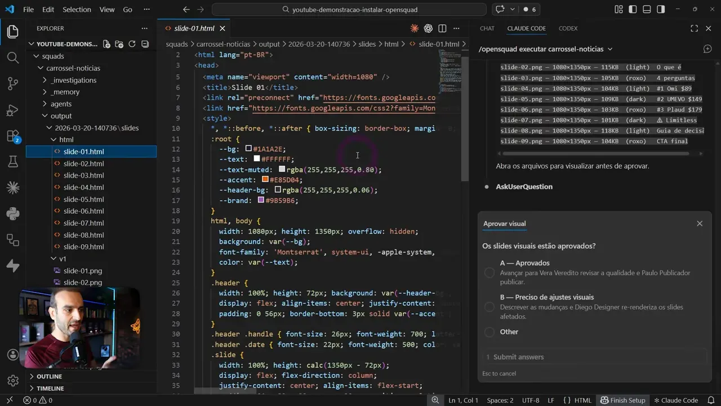Click the Claude Code item in the status bar
The image size is (721, 406).
pos(676,400)
